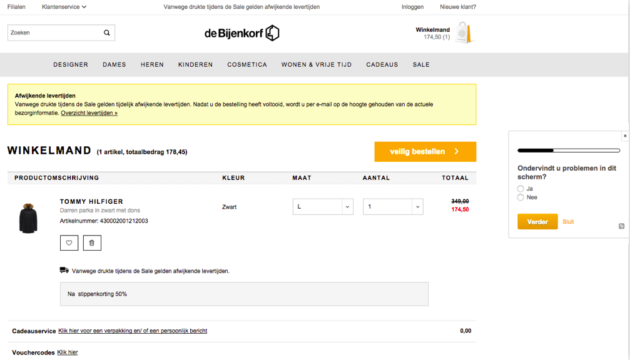The width and height of the screenshot is (630, 360).
Task: Select the 'Ja' radio option
Action: [x=521, y=189]
